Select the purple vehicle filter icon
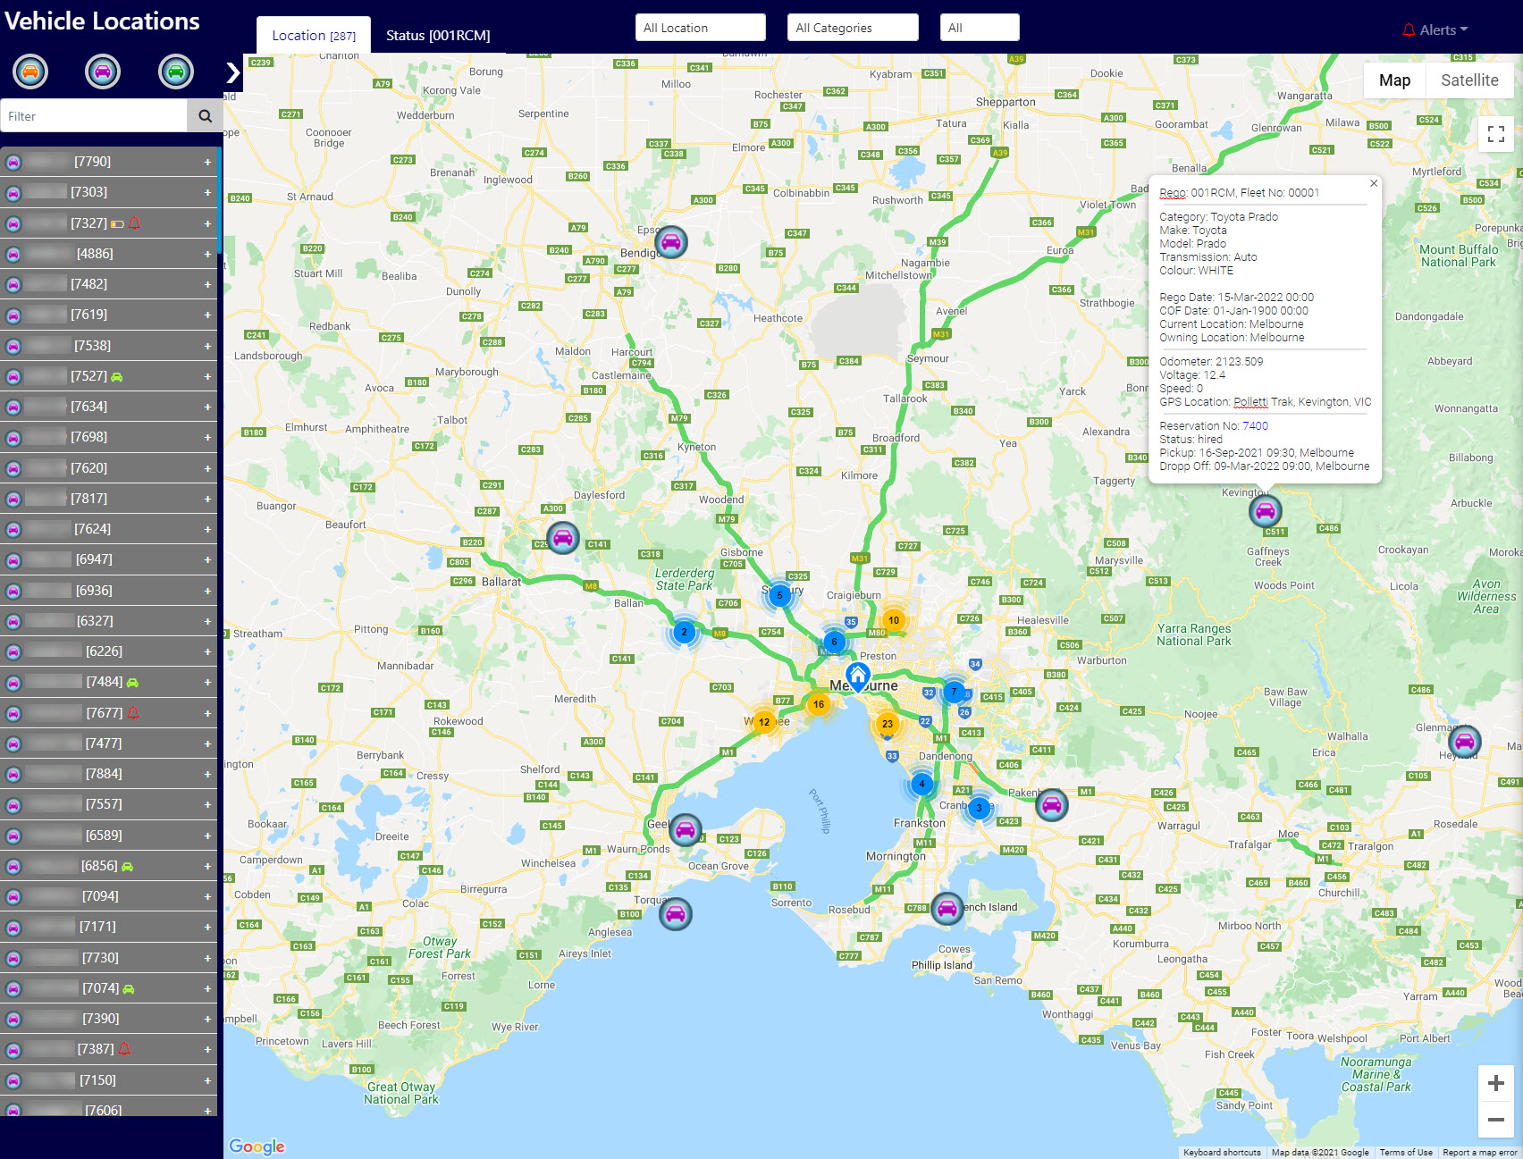 coord(102,71)
